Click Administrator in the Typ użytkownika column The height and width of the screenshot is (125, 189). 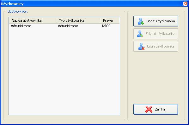coord(68,26)
